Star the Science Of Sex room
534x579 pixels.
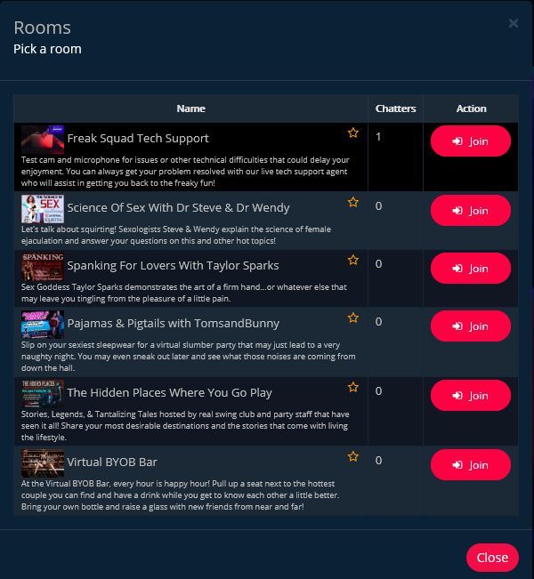pos(353,202)
